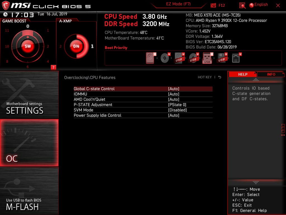
Task: Click the help panel bottom scroll handle
Action: [x=256, y=182]
